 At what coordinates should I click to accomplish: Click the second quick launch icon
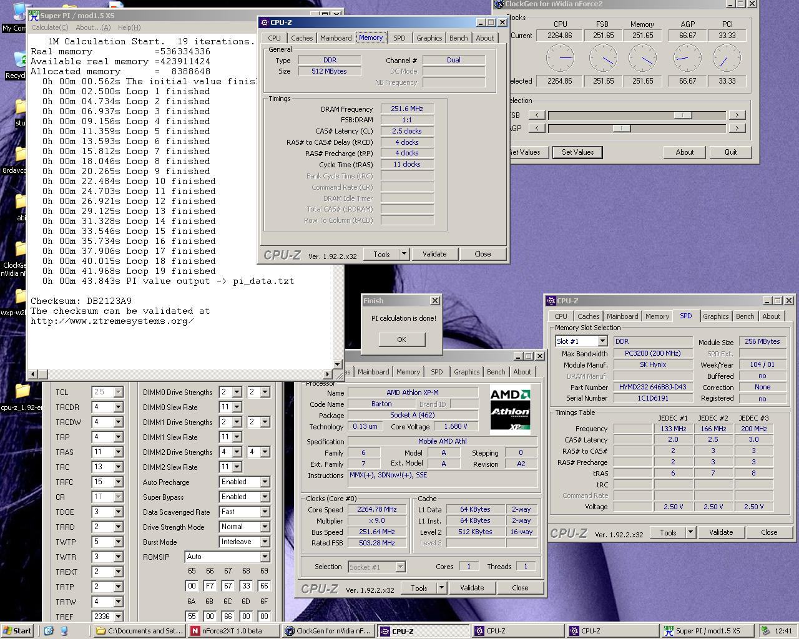[x=64, y=631]
